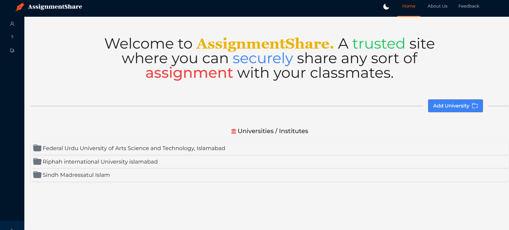This screenshot has width=509, height=230.
Task: Open the Home tab in navbar
Action: [409, 6]
